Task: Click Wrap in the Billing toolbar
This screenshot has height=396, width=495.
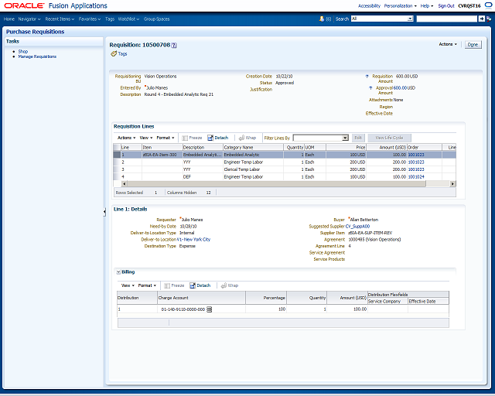Action: 230,285
